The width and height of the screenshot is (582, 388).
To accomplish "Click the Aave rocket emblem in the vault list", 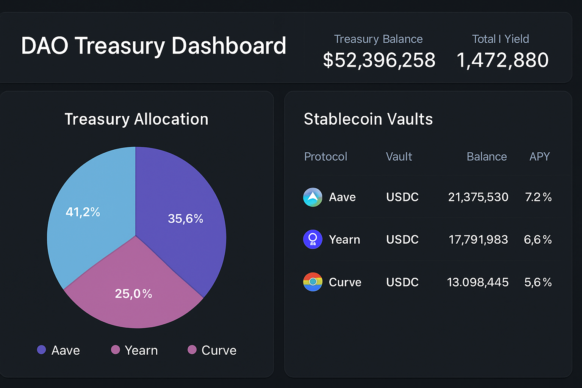I will 313,197.
